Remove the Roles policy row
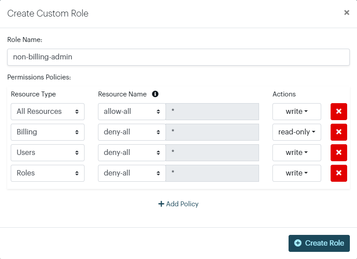Image resolution: width=357 pixels, height=259 pixels. tap(339, 173)
